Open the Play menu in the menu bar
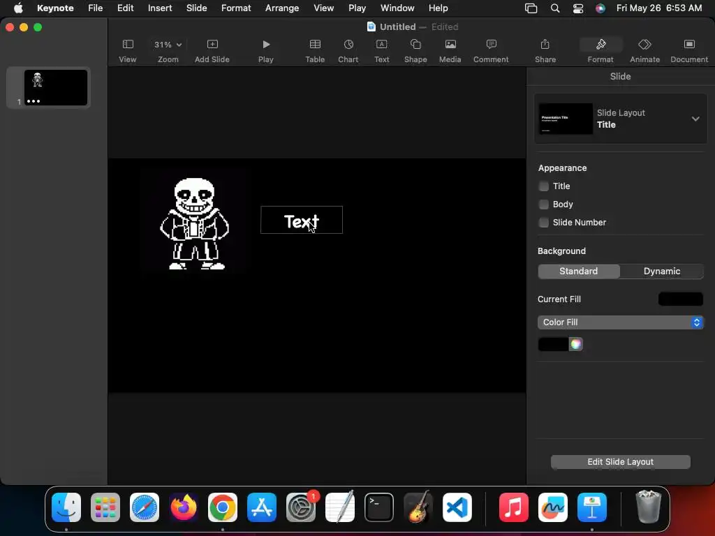The width and height of the screenshot is (715, 536). coord(357,8)
